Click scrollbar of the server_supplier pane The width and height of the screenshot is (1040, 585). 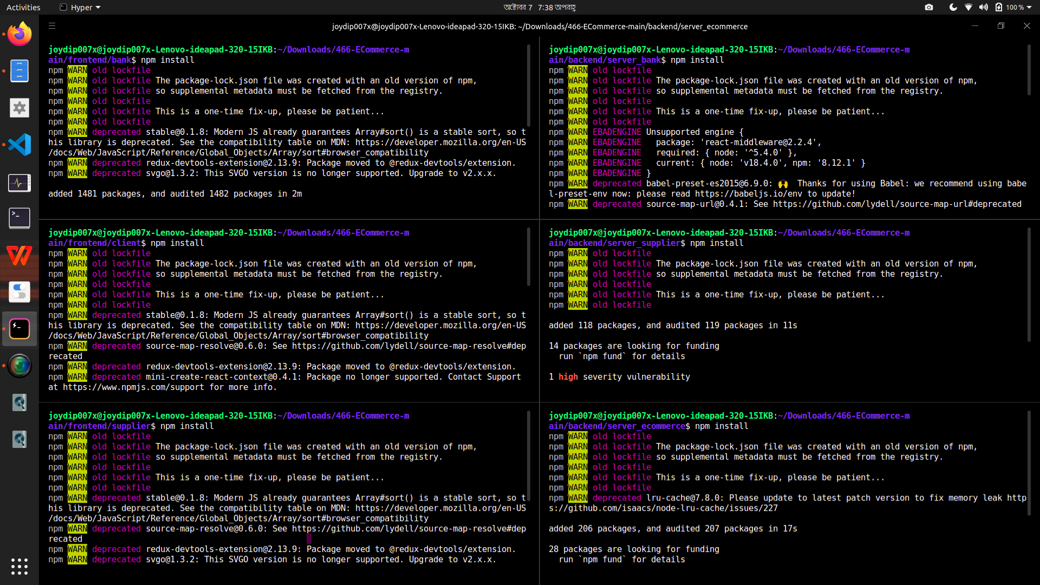point(1029,284)
